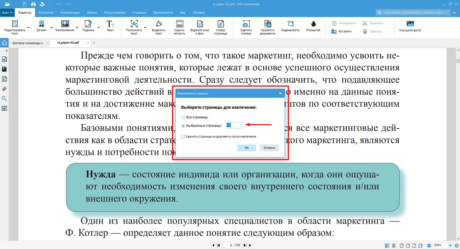Click the selected pages number input field

point(234,125)
